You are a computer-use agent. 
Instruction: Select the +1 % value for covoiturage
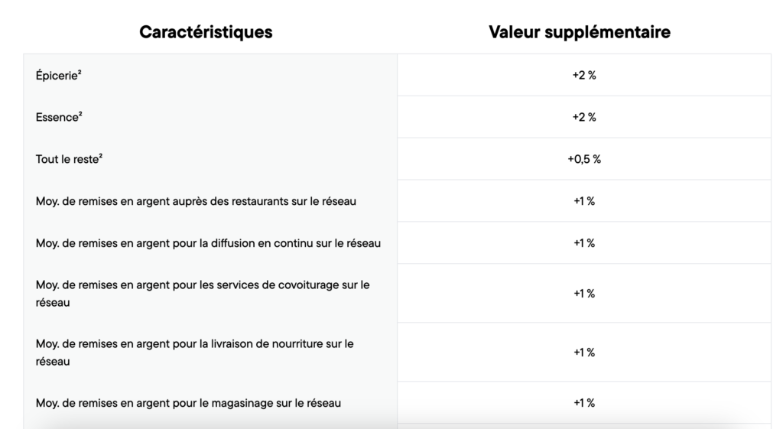click(584, 294)
